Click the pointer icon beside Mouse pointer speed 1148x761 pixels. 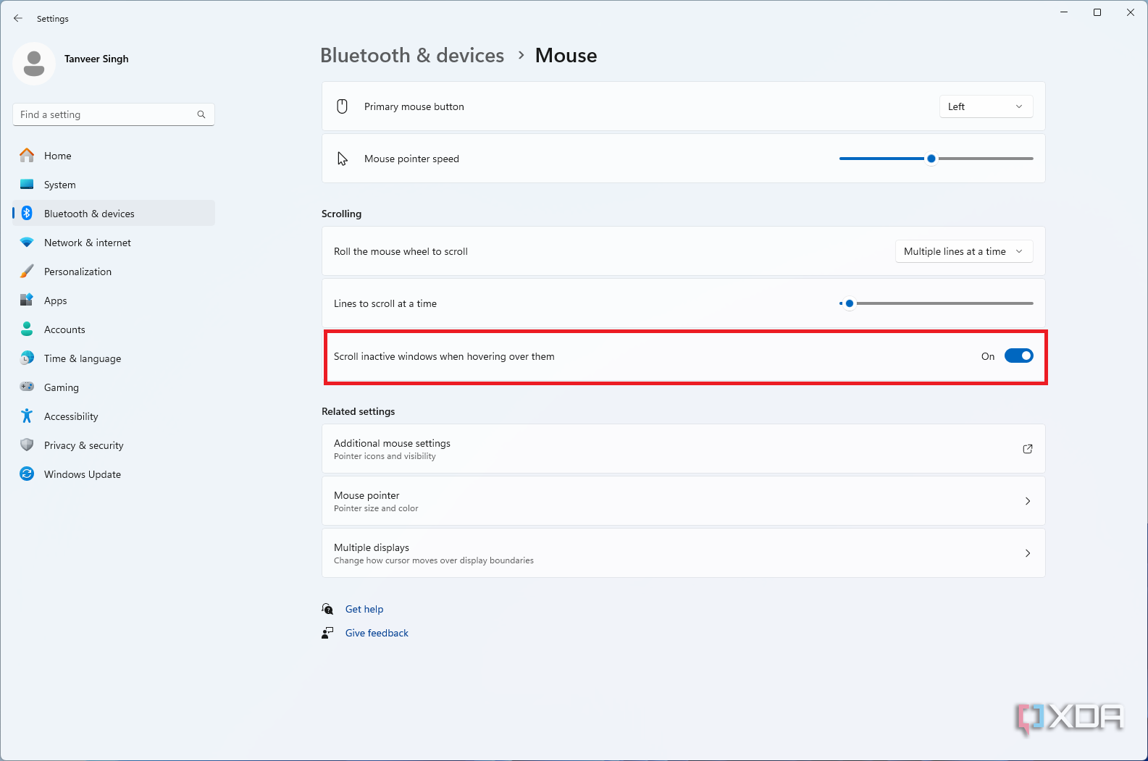343,159
